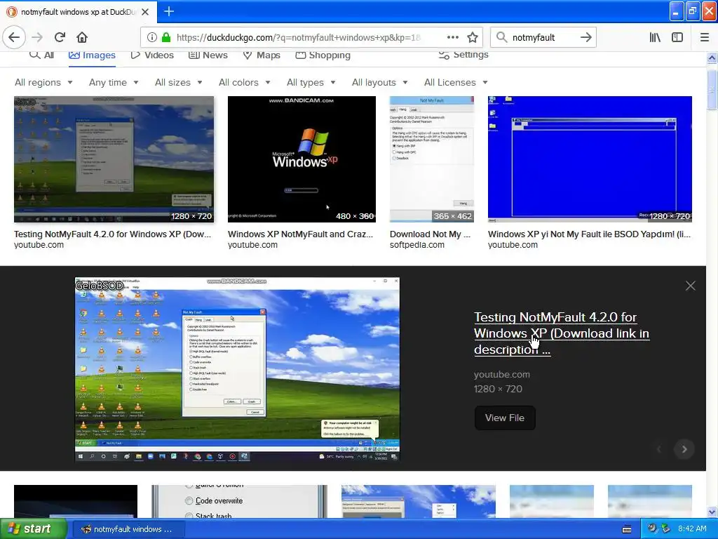718x539 pixels.
Task: Click the View File button
Action: click(505, 418)
